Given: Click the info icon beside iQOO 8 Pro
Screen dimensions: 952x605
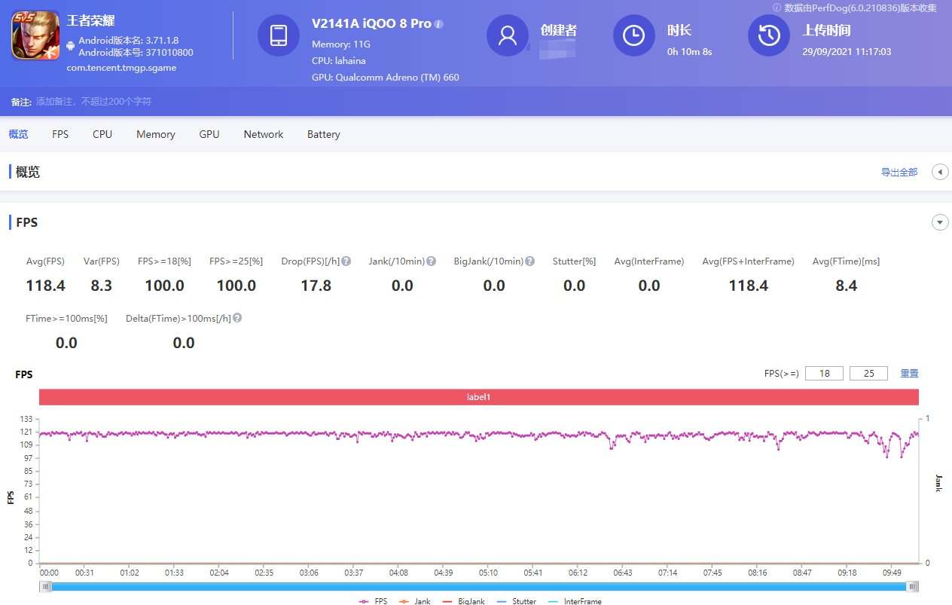Looking at the screenshot, I should coord(438,23).
